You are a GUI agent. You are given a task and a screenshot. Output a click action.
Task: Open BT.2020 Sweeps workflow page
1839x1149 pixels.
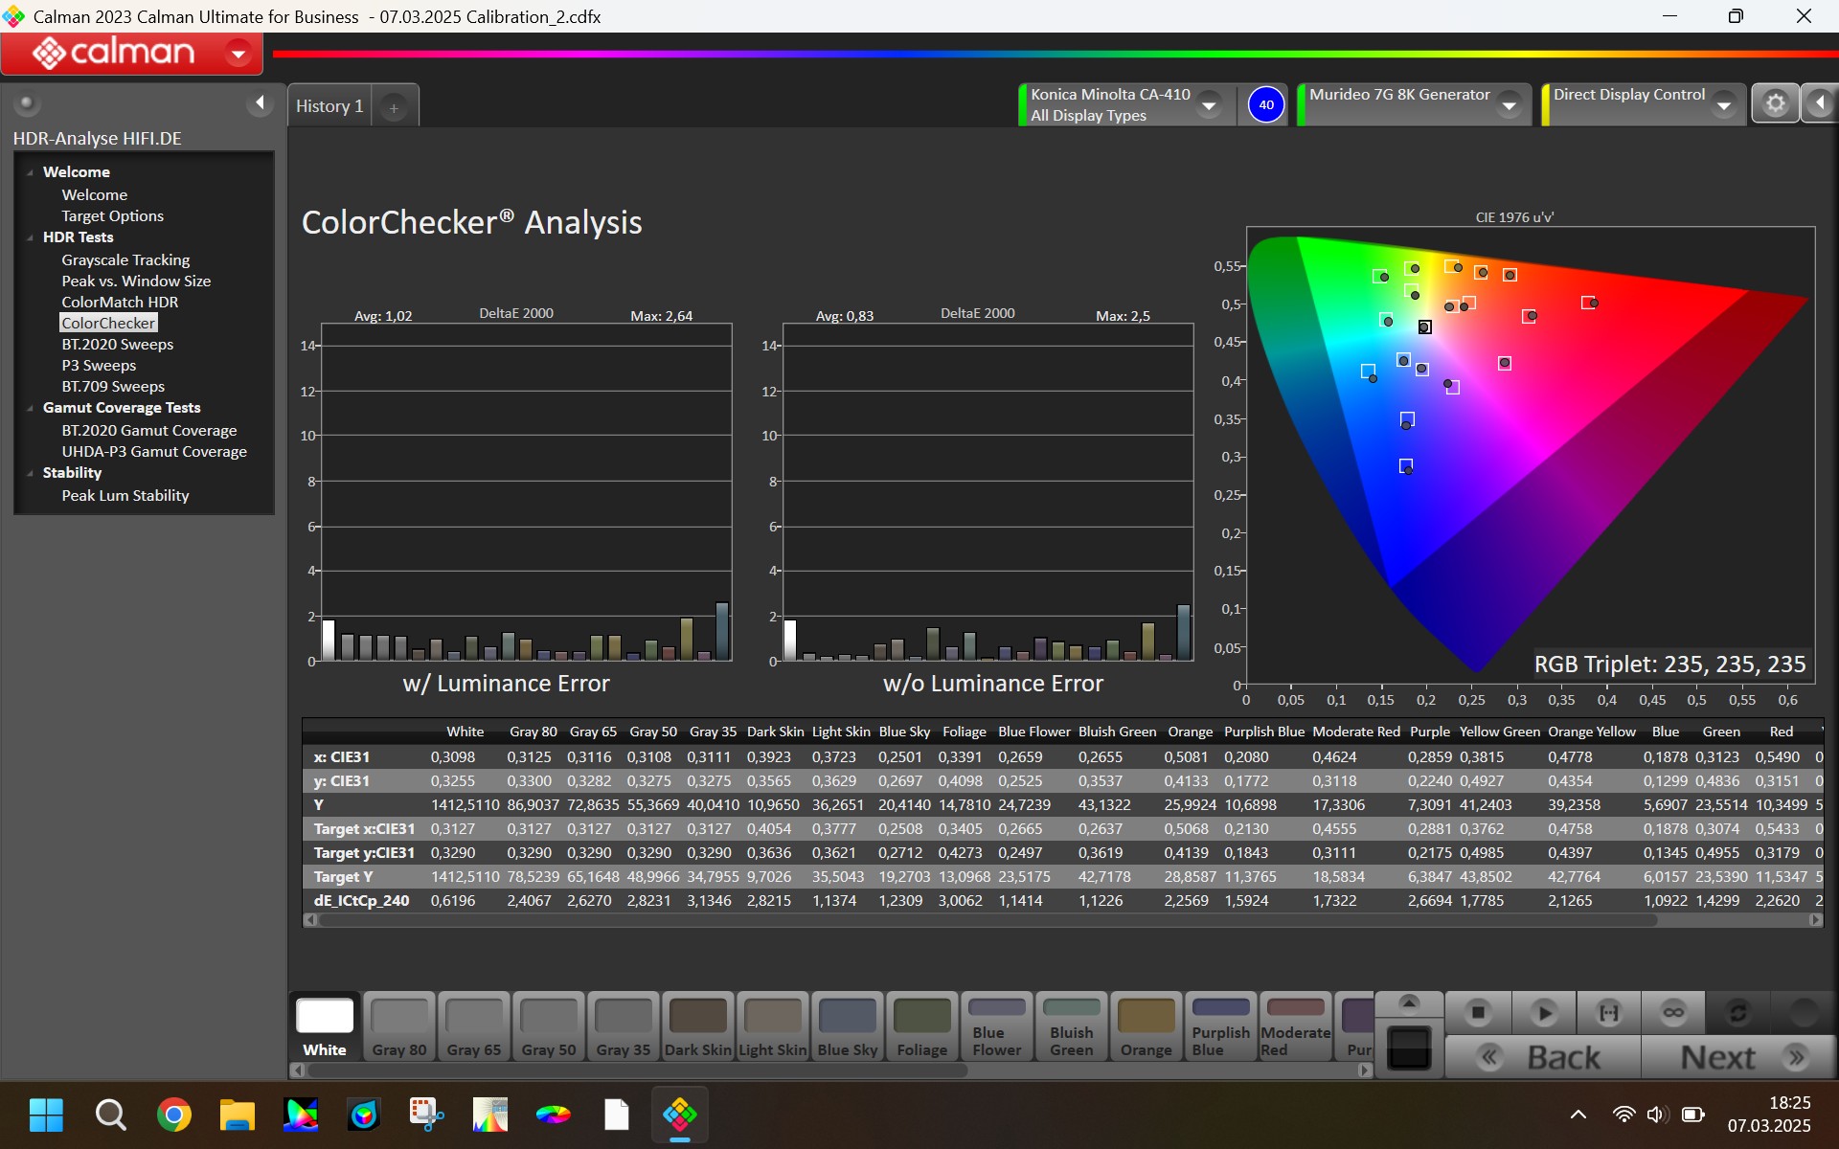117,345
